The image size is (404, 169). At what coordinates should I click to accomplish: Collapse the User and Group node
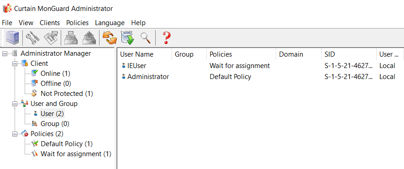[x=15, y=104]
